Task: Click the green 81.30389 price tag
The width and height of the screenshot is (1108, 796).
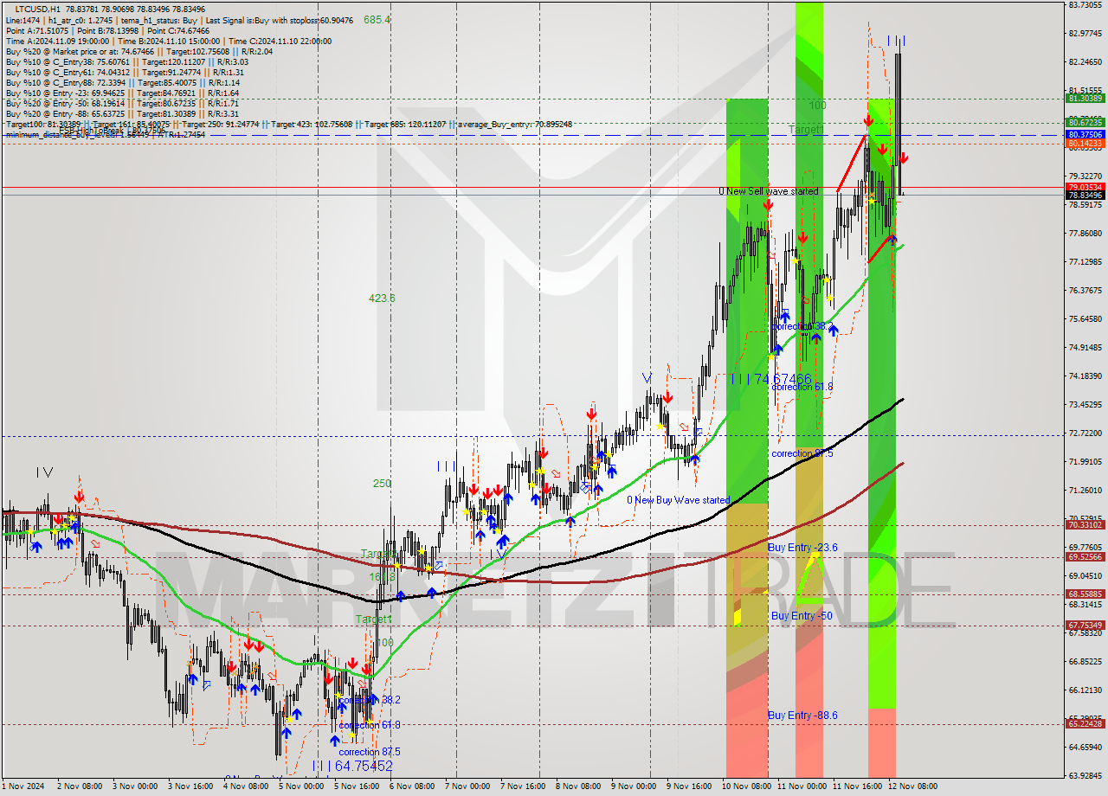Action: pos(1085,99)
